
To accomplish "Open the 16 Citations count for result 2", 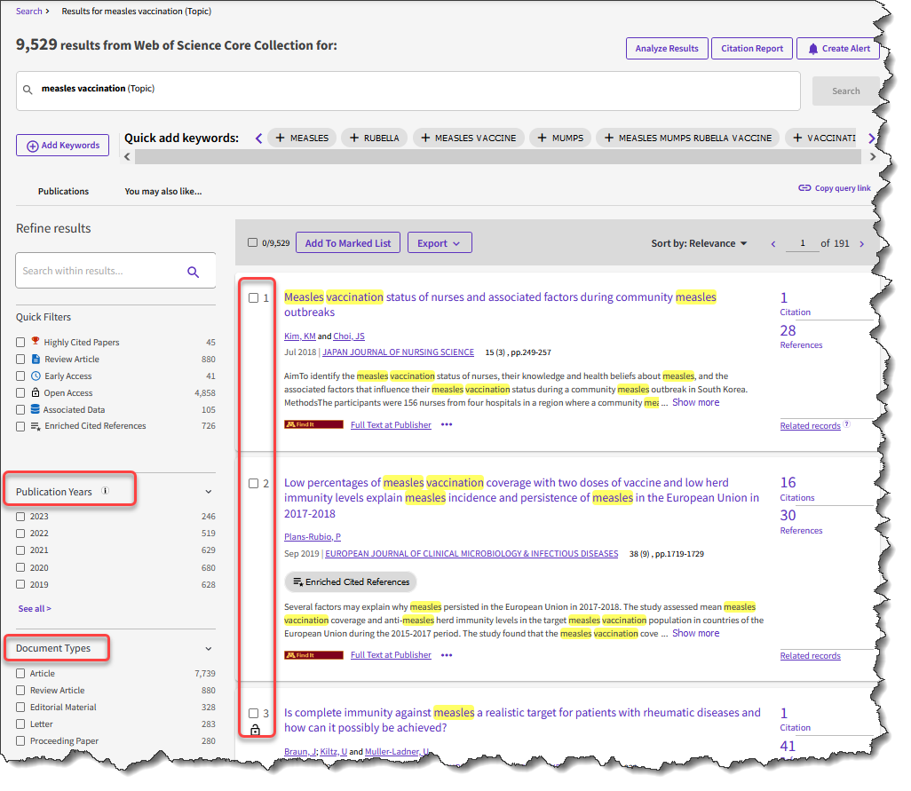I will [x=788, y=483].
